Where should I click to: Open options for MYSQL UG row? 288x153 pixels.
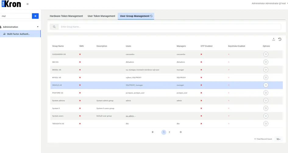[266, 77]
